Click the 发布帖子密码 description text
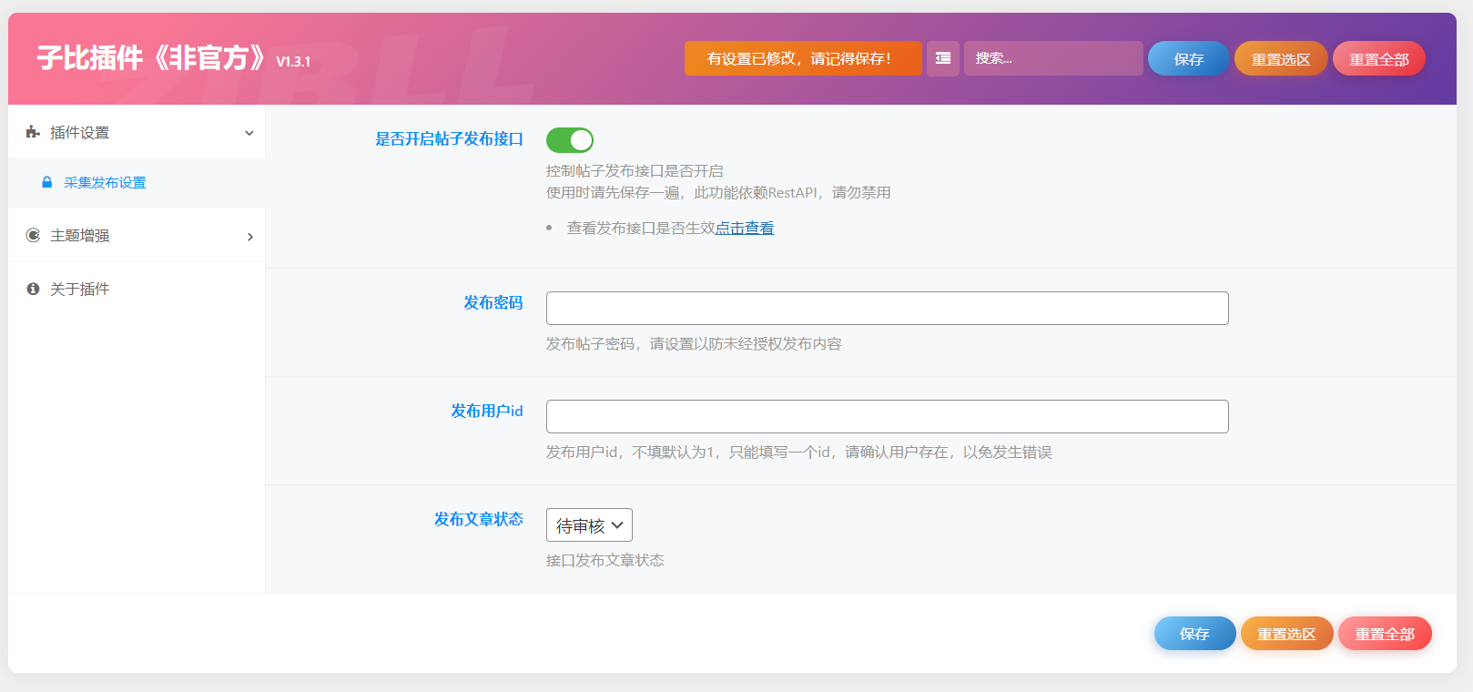This screenshot has width=1473, height=692. pyautogui.click(x=694, y=344)
